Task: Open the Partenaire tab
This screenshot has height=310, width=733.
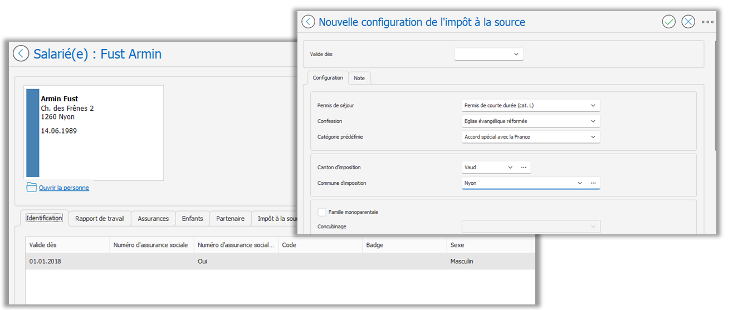Action: point(231,219)
